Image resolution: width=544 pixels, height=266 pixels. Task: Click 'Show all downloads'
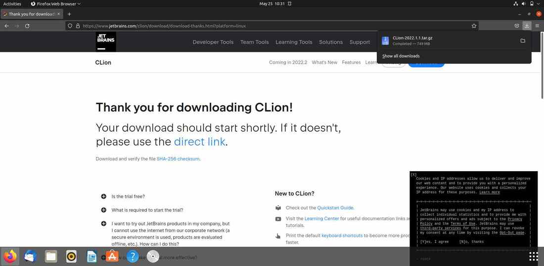click(x=401, y=56)
